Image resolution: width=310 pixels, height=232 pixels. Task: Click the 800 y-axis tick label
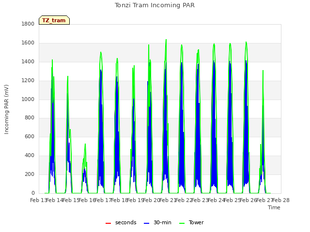tap(30, 118)
